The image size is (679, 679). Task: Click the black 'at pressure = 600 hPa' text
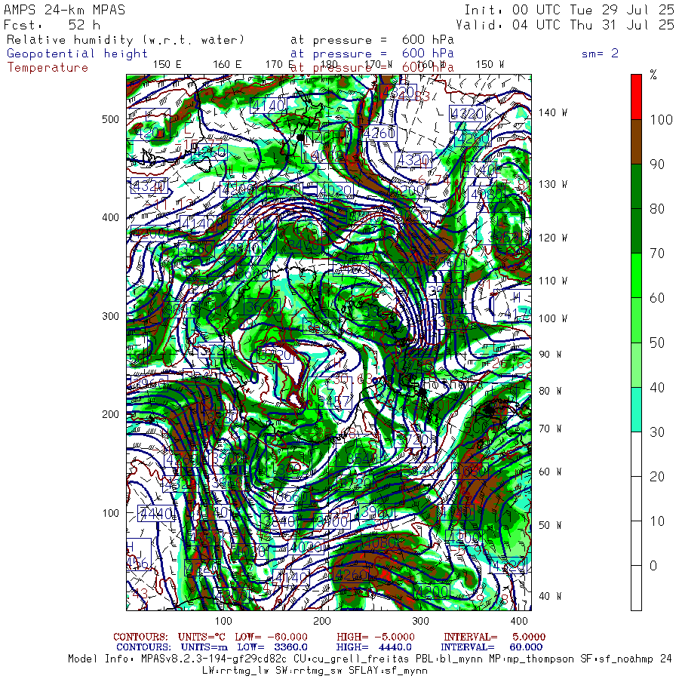click(372, 40)
